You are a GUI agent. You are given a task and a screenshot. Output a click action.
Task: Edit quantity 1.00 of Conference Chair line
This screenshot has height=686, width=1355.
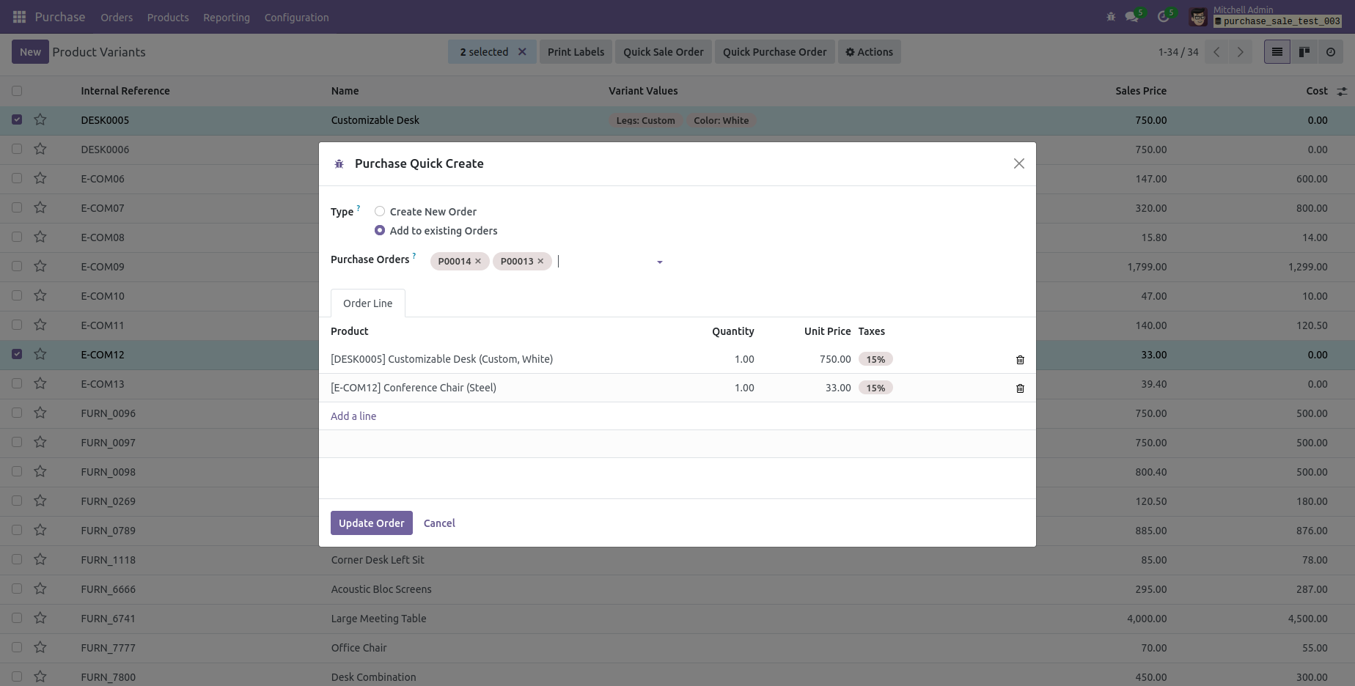click(744, 388)
